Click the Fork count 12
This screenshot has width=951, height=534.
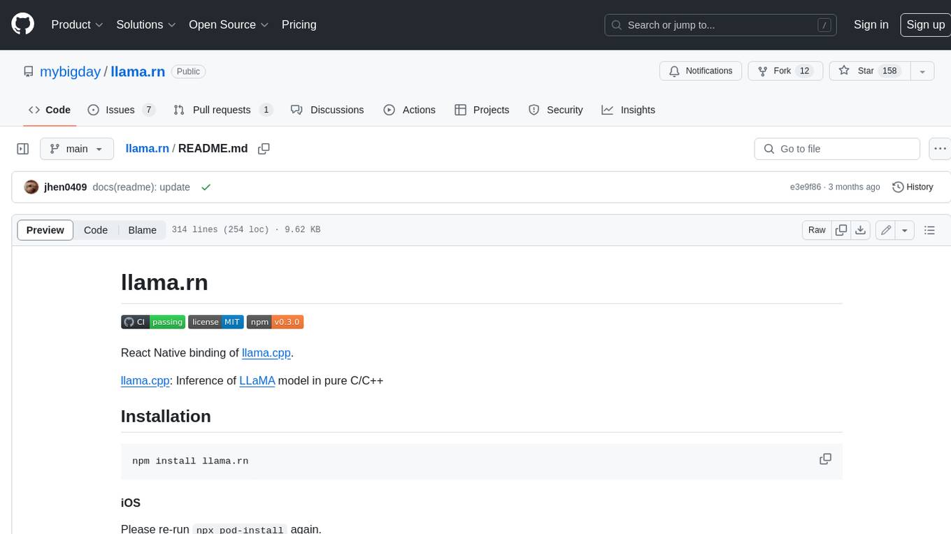tap(804, 71)
